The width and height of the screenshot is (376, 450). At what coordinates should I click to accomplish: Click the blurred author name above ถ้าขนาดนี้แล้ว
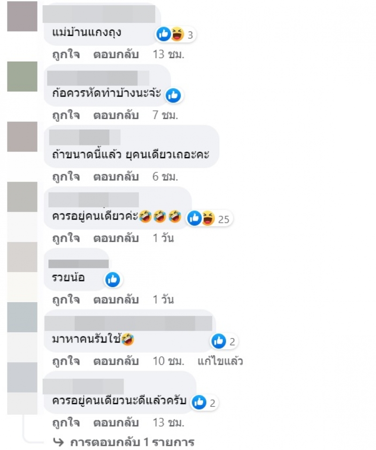click(85, 137)
